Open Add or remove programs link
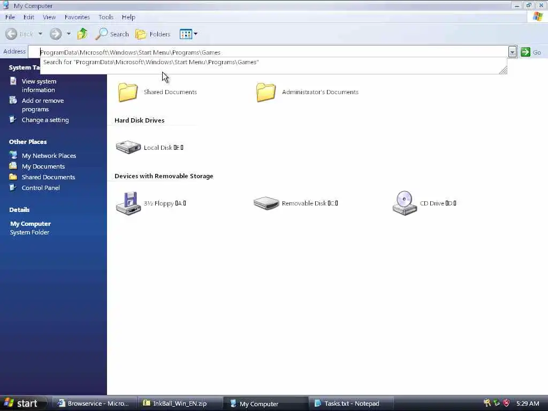 43,105
